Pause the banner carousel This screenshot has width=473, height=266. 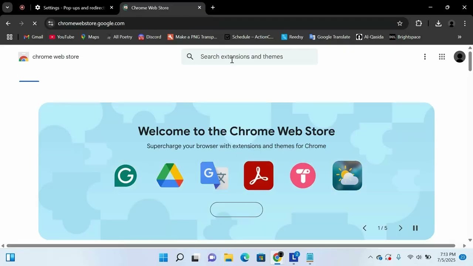click(415, 228)
